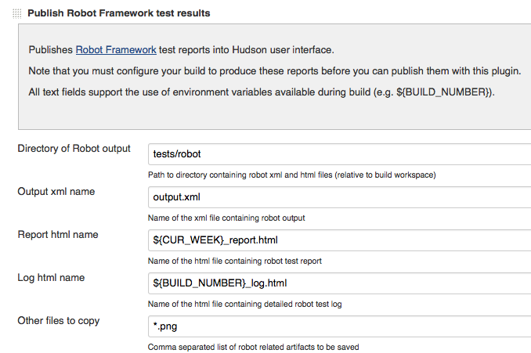Click the section title Publish Robot Framework test results
Image resolution: width=531 pixels, height=353 pixels.
tap(118, 13)
